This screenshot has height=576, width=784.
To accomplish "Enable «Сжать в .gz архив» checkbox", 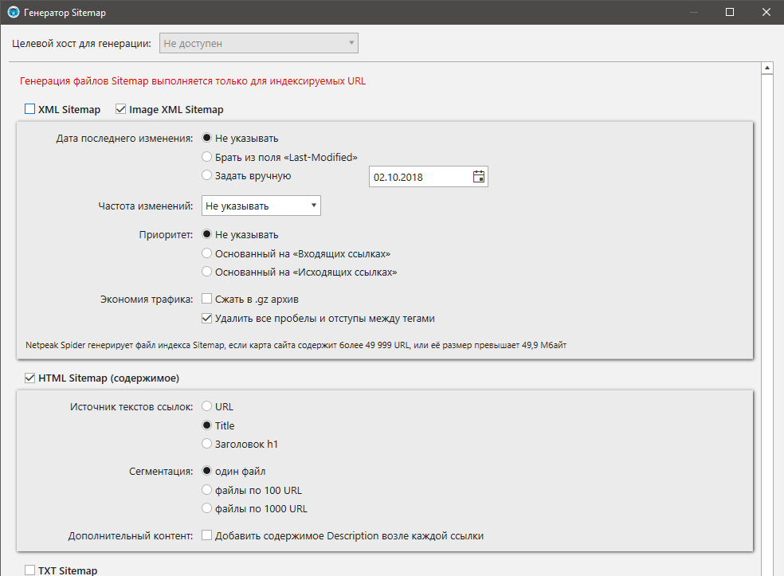I will click(x=206, y=299).
